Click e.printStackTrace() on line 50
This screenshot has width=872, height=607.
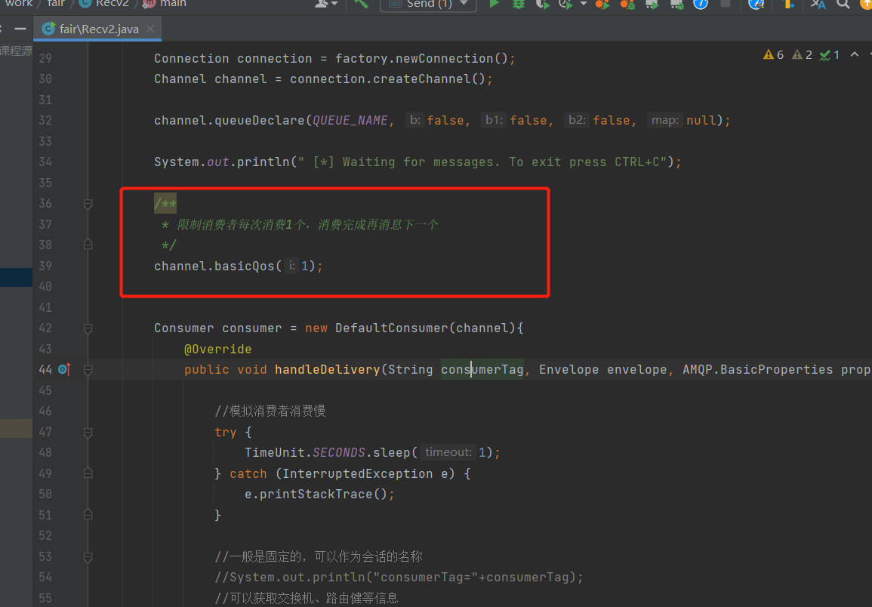[x=316, y=494]
